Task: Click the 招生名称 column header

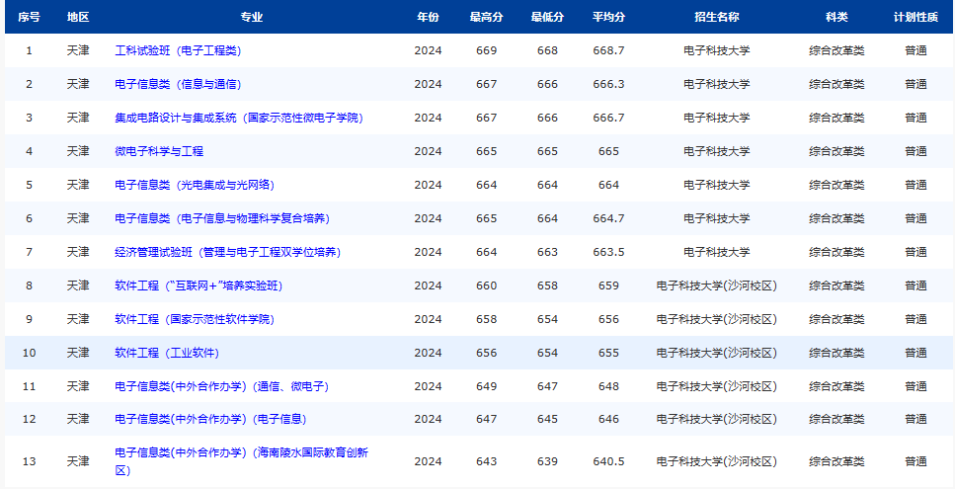Action: (716, 17)
